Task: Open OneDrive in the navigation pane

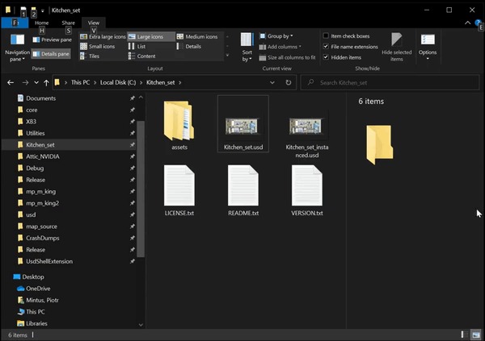Action: coord(38,289)
